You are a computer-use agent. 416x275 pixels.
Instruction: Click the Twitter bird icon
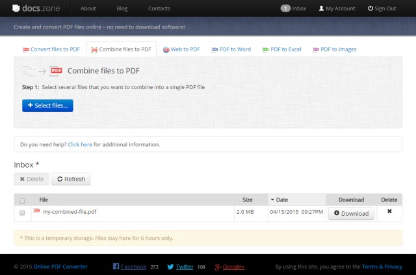(170, 267)
